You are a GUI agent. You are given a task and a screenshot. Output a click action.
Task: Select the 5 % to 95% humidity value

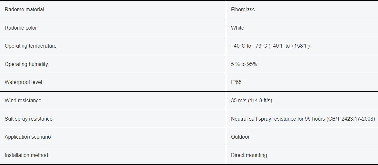point(244,64)
